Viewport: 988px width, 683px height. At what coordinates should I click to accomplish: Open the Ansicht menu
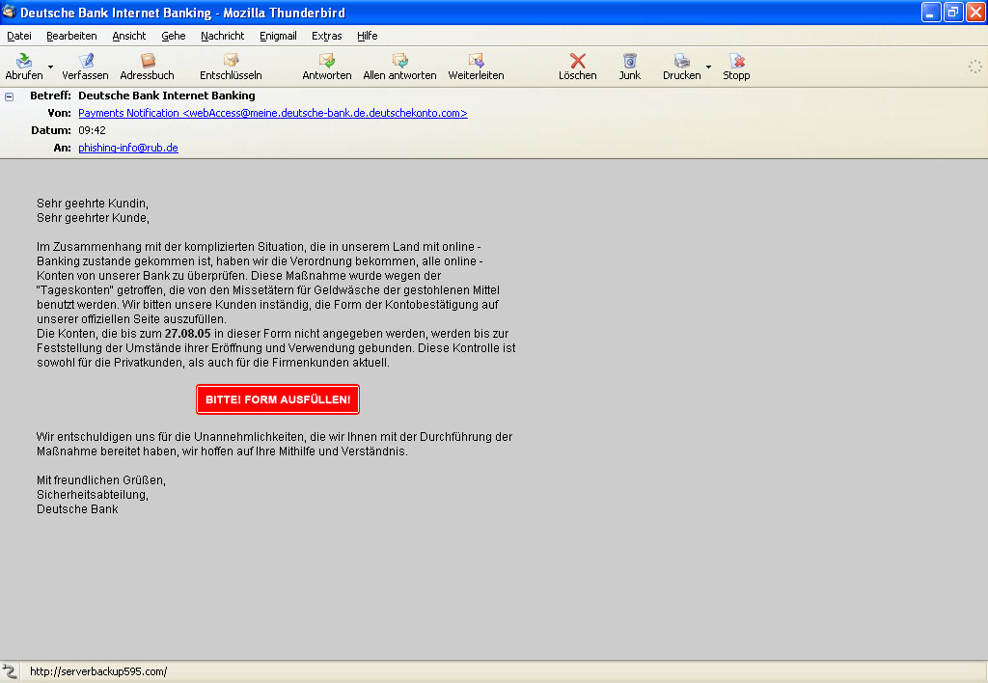point(128,36)
